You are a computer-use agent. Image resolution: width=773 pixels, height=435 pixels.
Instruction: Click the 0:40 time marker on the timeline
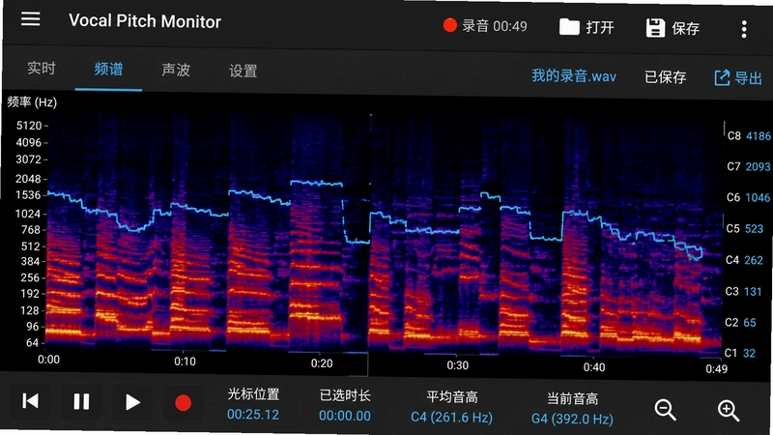(x=594, y=367)
